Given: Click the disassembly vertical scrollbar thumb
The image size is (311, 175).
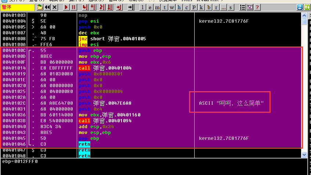Looking at the screenshot, I should 304,21.
